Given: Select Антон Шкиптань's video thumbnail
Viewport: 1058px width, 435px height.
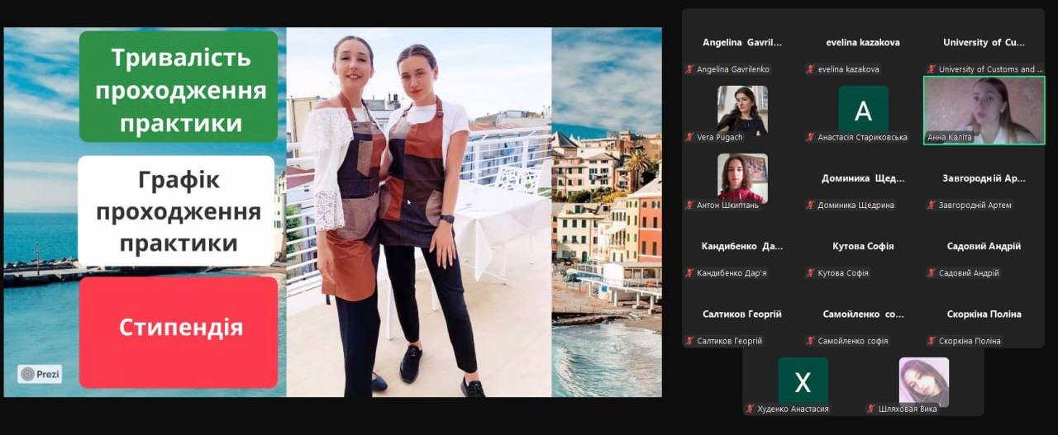Looking at the screenshot, I should pyautogui.click(x=742, y=177).
